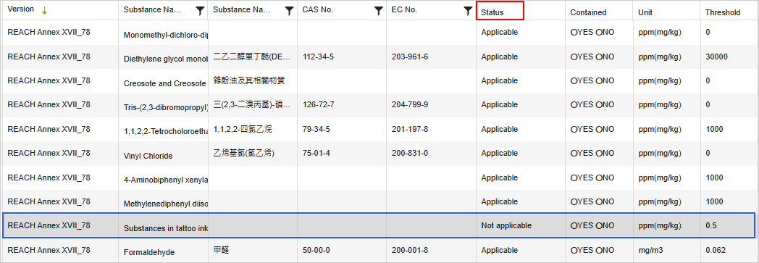Select YES for Formaldehyde row
Viewport: 759px width, 263px height.
574,251
